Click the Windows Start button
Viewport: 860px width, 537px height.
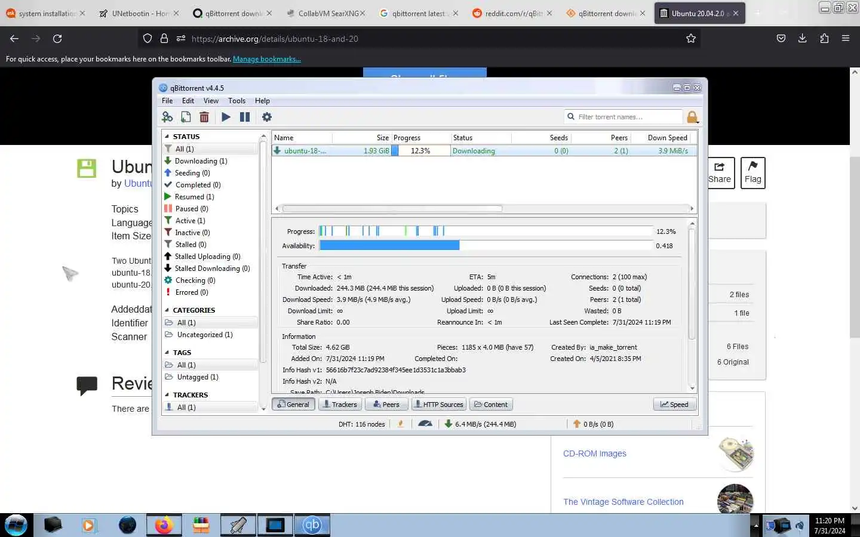pos(16,525)
